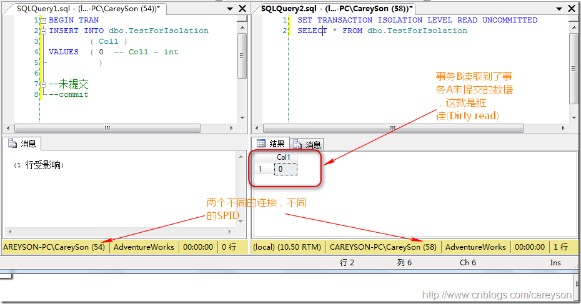Click the cell containing value 0
Screen dimensions: 581x304
(285, 169)
